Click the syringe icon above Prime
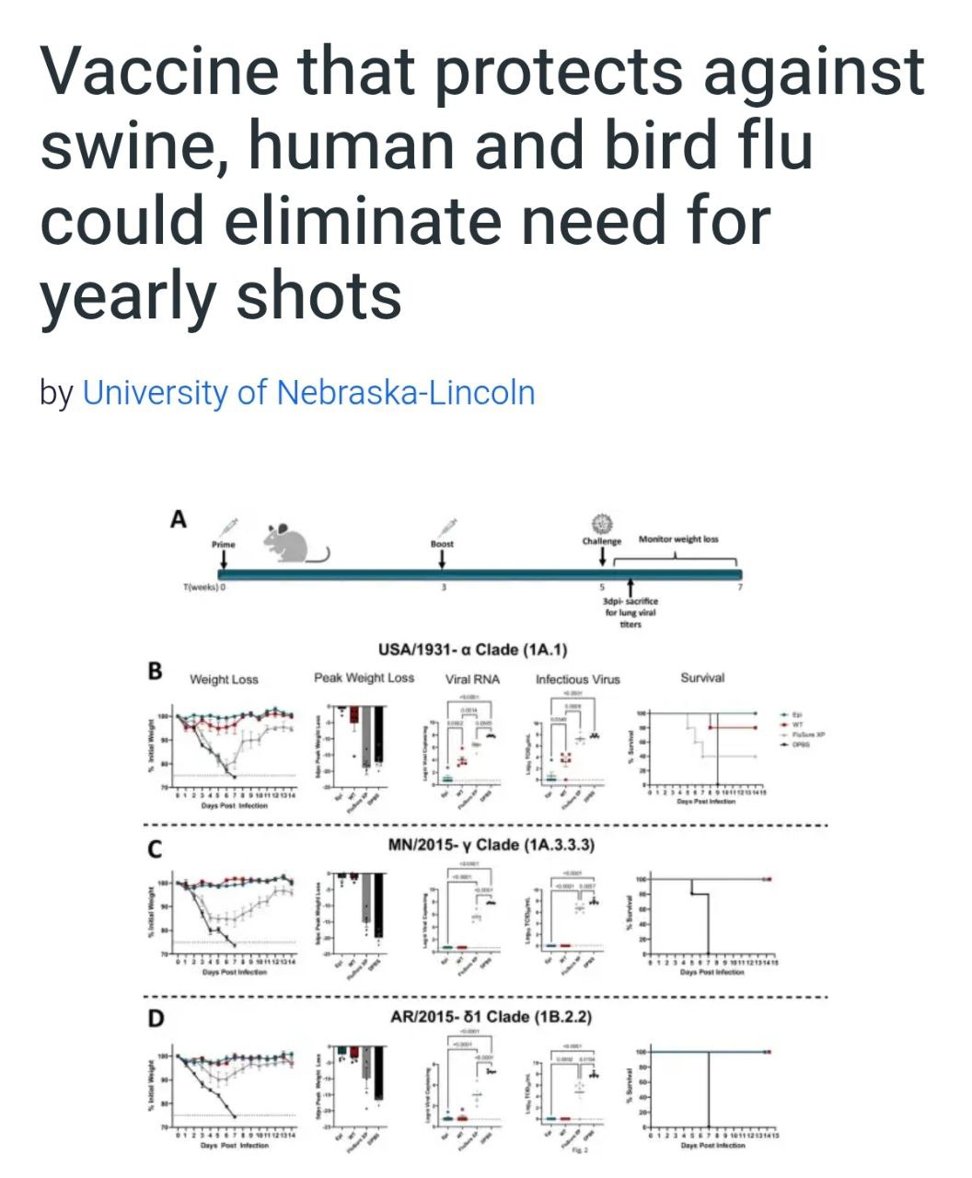This screenshot has height=1178, width=972. tap(227, 526)
